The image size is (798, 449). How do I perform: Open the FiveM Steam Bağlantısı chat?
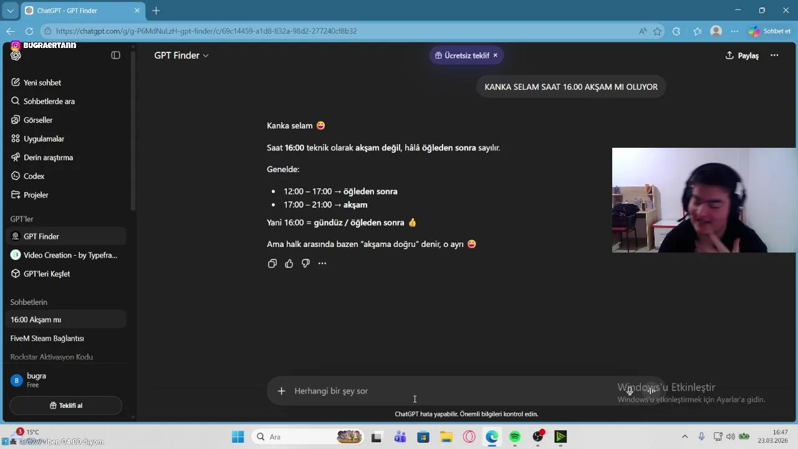tap(66, 338)
